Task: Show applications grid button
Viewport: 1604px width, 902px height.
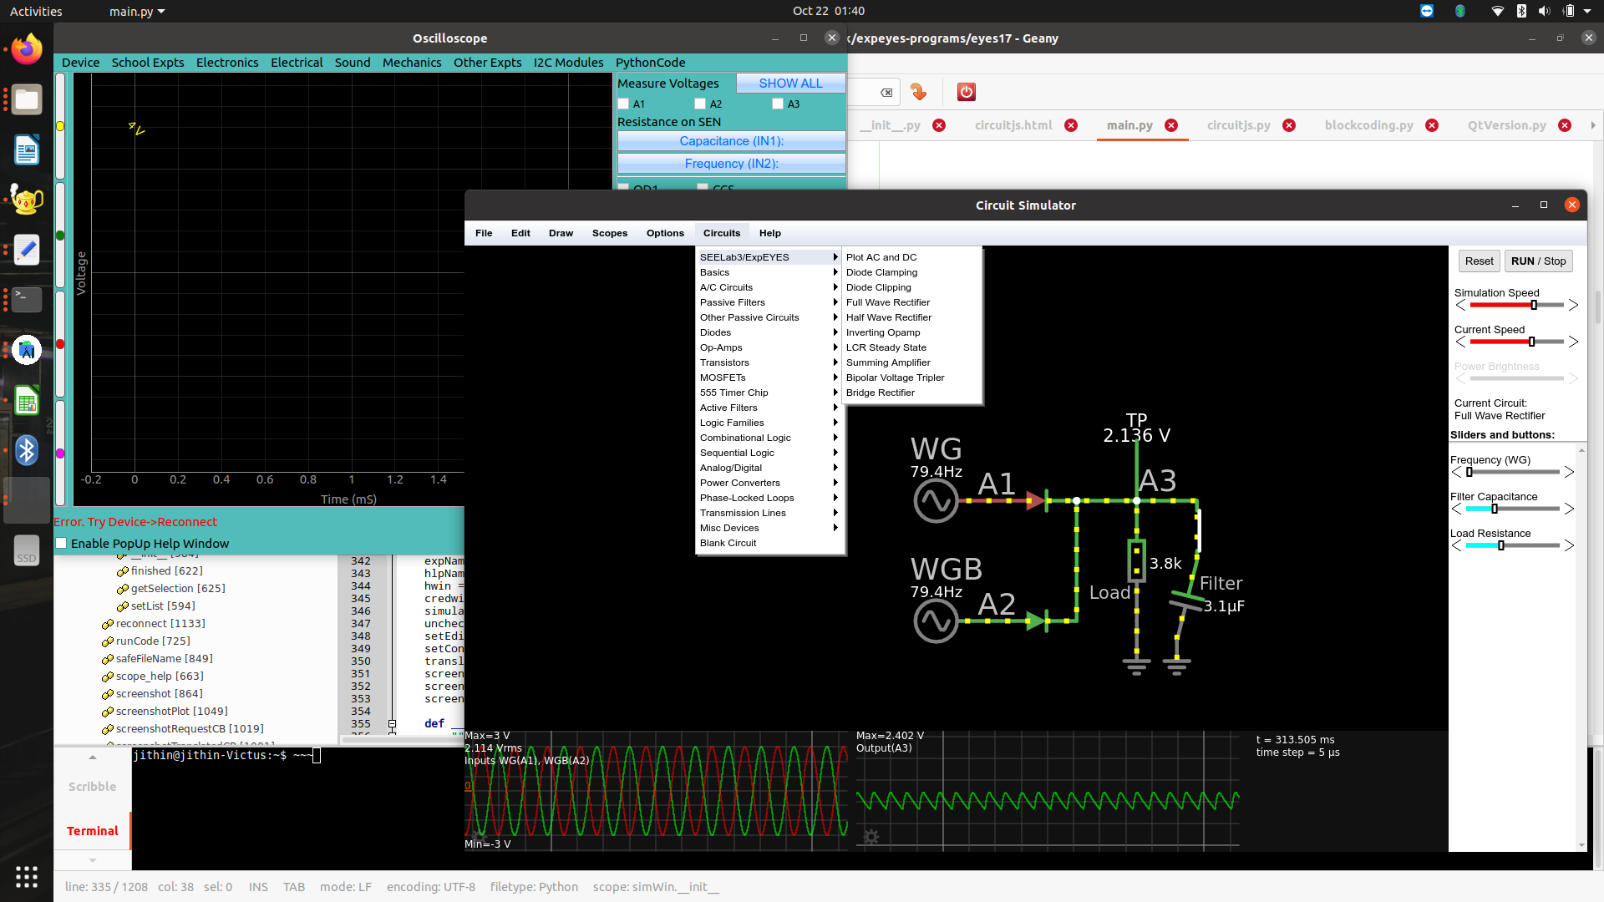Action: (x=27, y=876)
